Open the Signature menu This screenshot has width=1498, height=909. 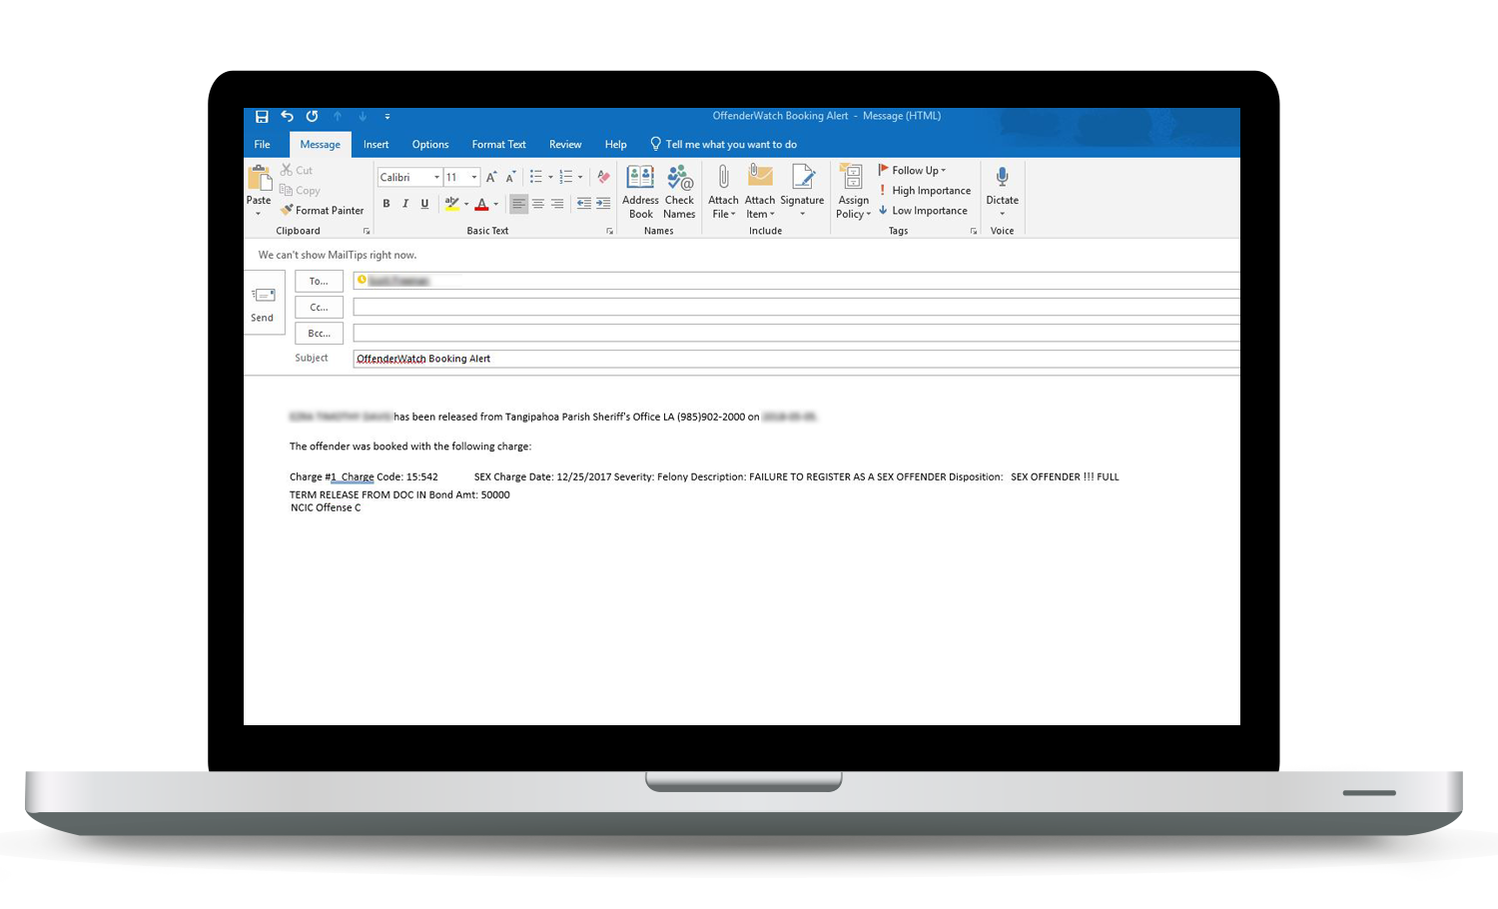tap(802, 192)
